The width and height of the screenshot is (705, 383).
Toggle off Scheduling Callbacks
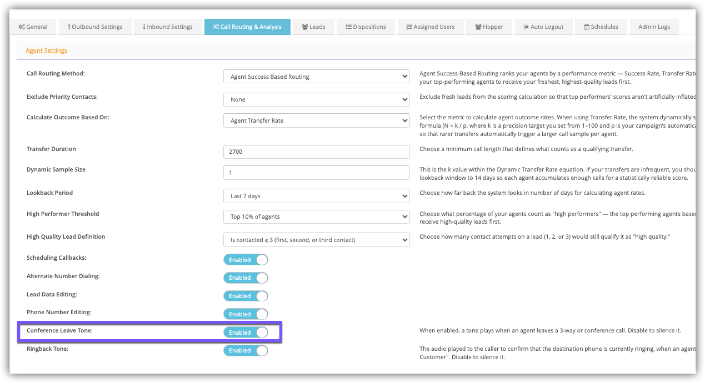tap(246, 260)
